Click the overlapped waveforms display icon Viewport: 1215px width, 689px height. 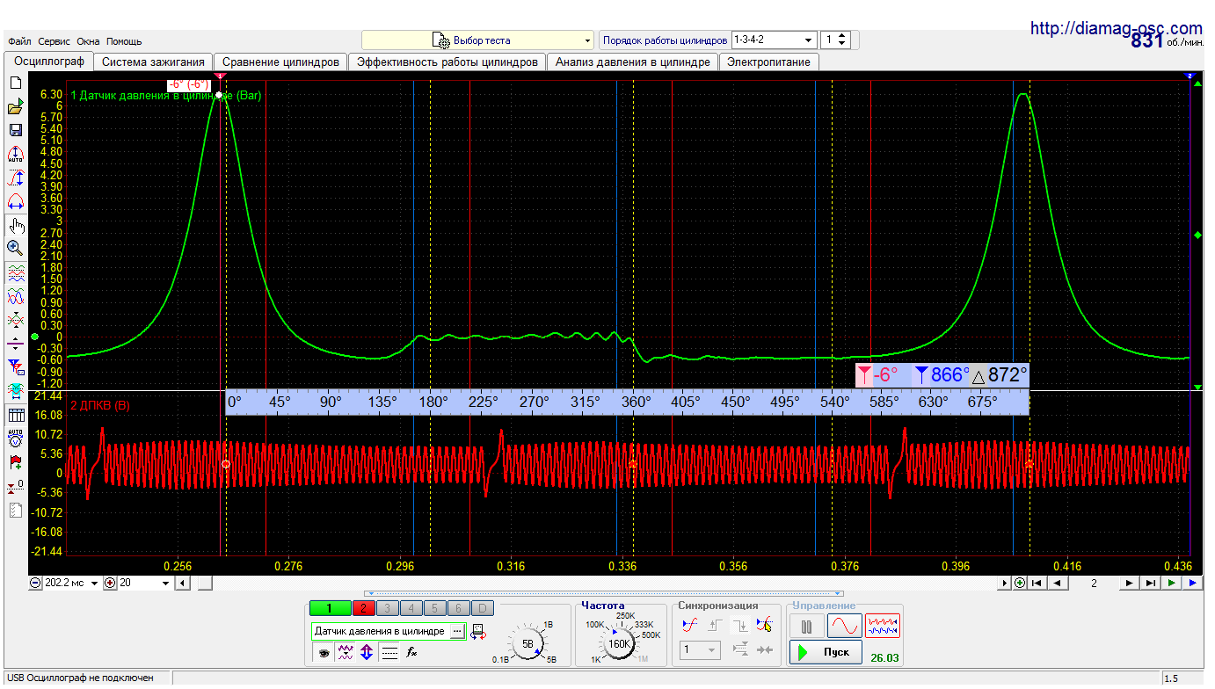click(15, 296)
